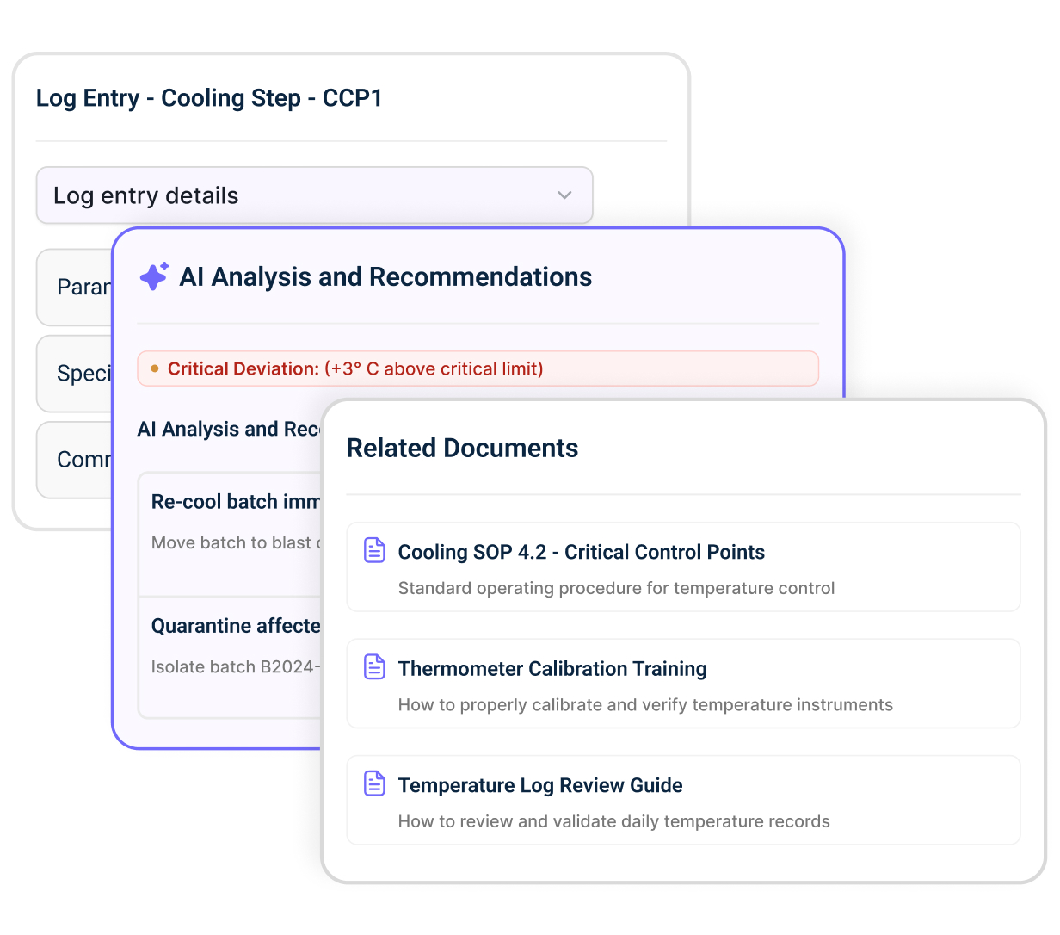Click the Related Documents heading
The width and height of the screenshot is (1060, 935).
coord(462,448)
